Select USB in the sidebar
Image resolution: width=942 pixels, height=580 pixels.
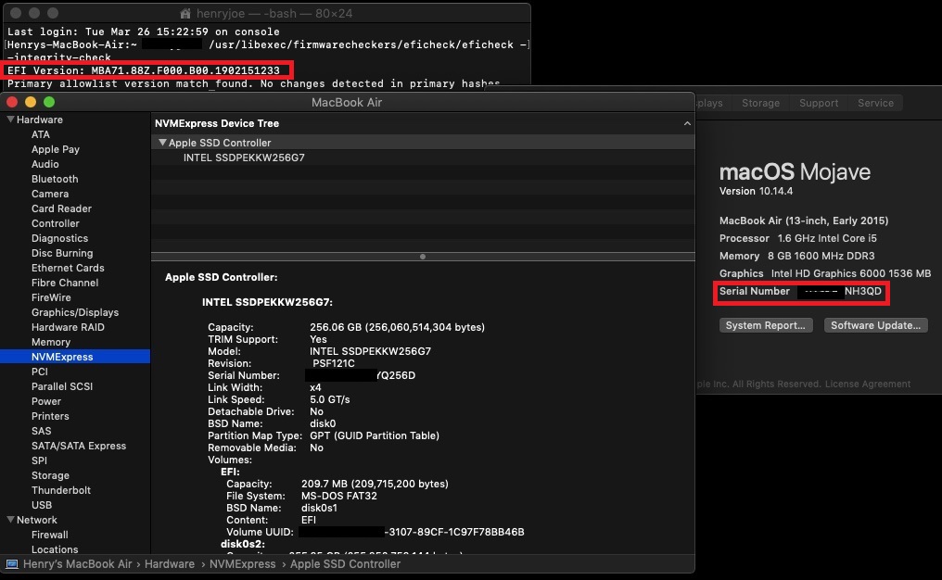pos(42,505)
